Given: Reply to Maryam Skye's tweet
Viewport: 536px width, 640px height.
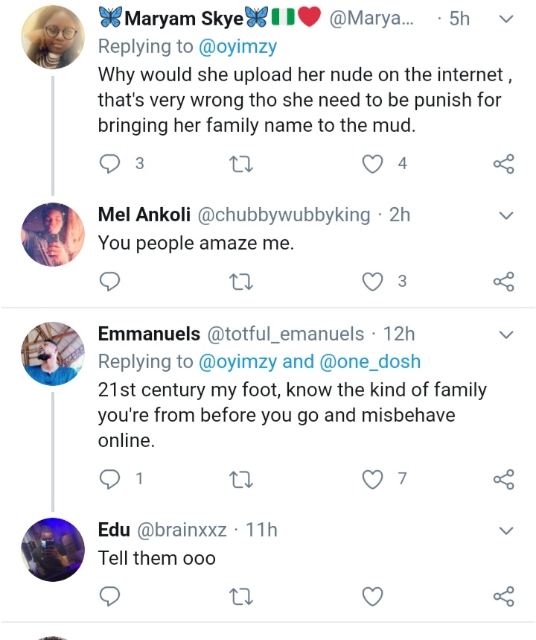Looking at the screenshot, I should 110,163.
